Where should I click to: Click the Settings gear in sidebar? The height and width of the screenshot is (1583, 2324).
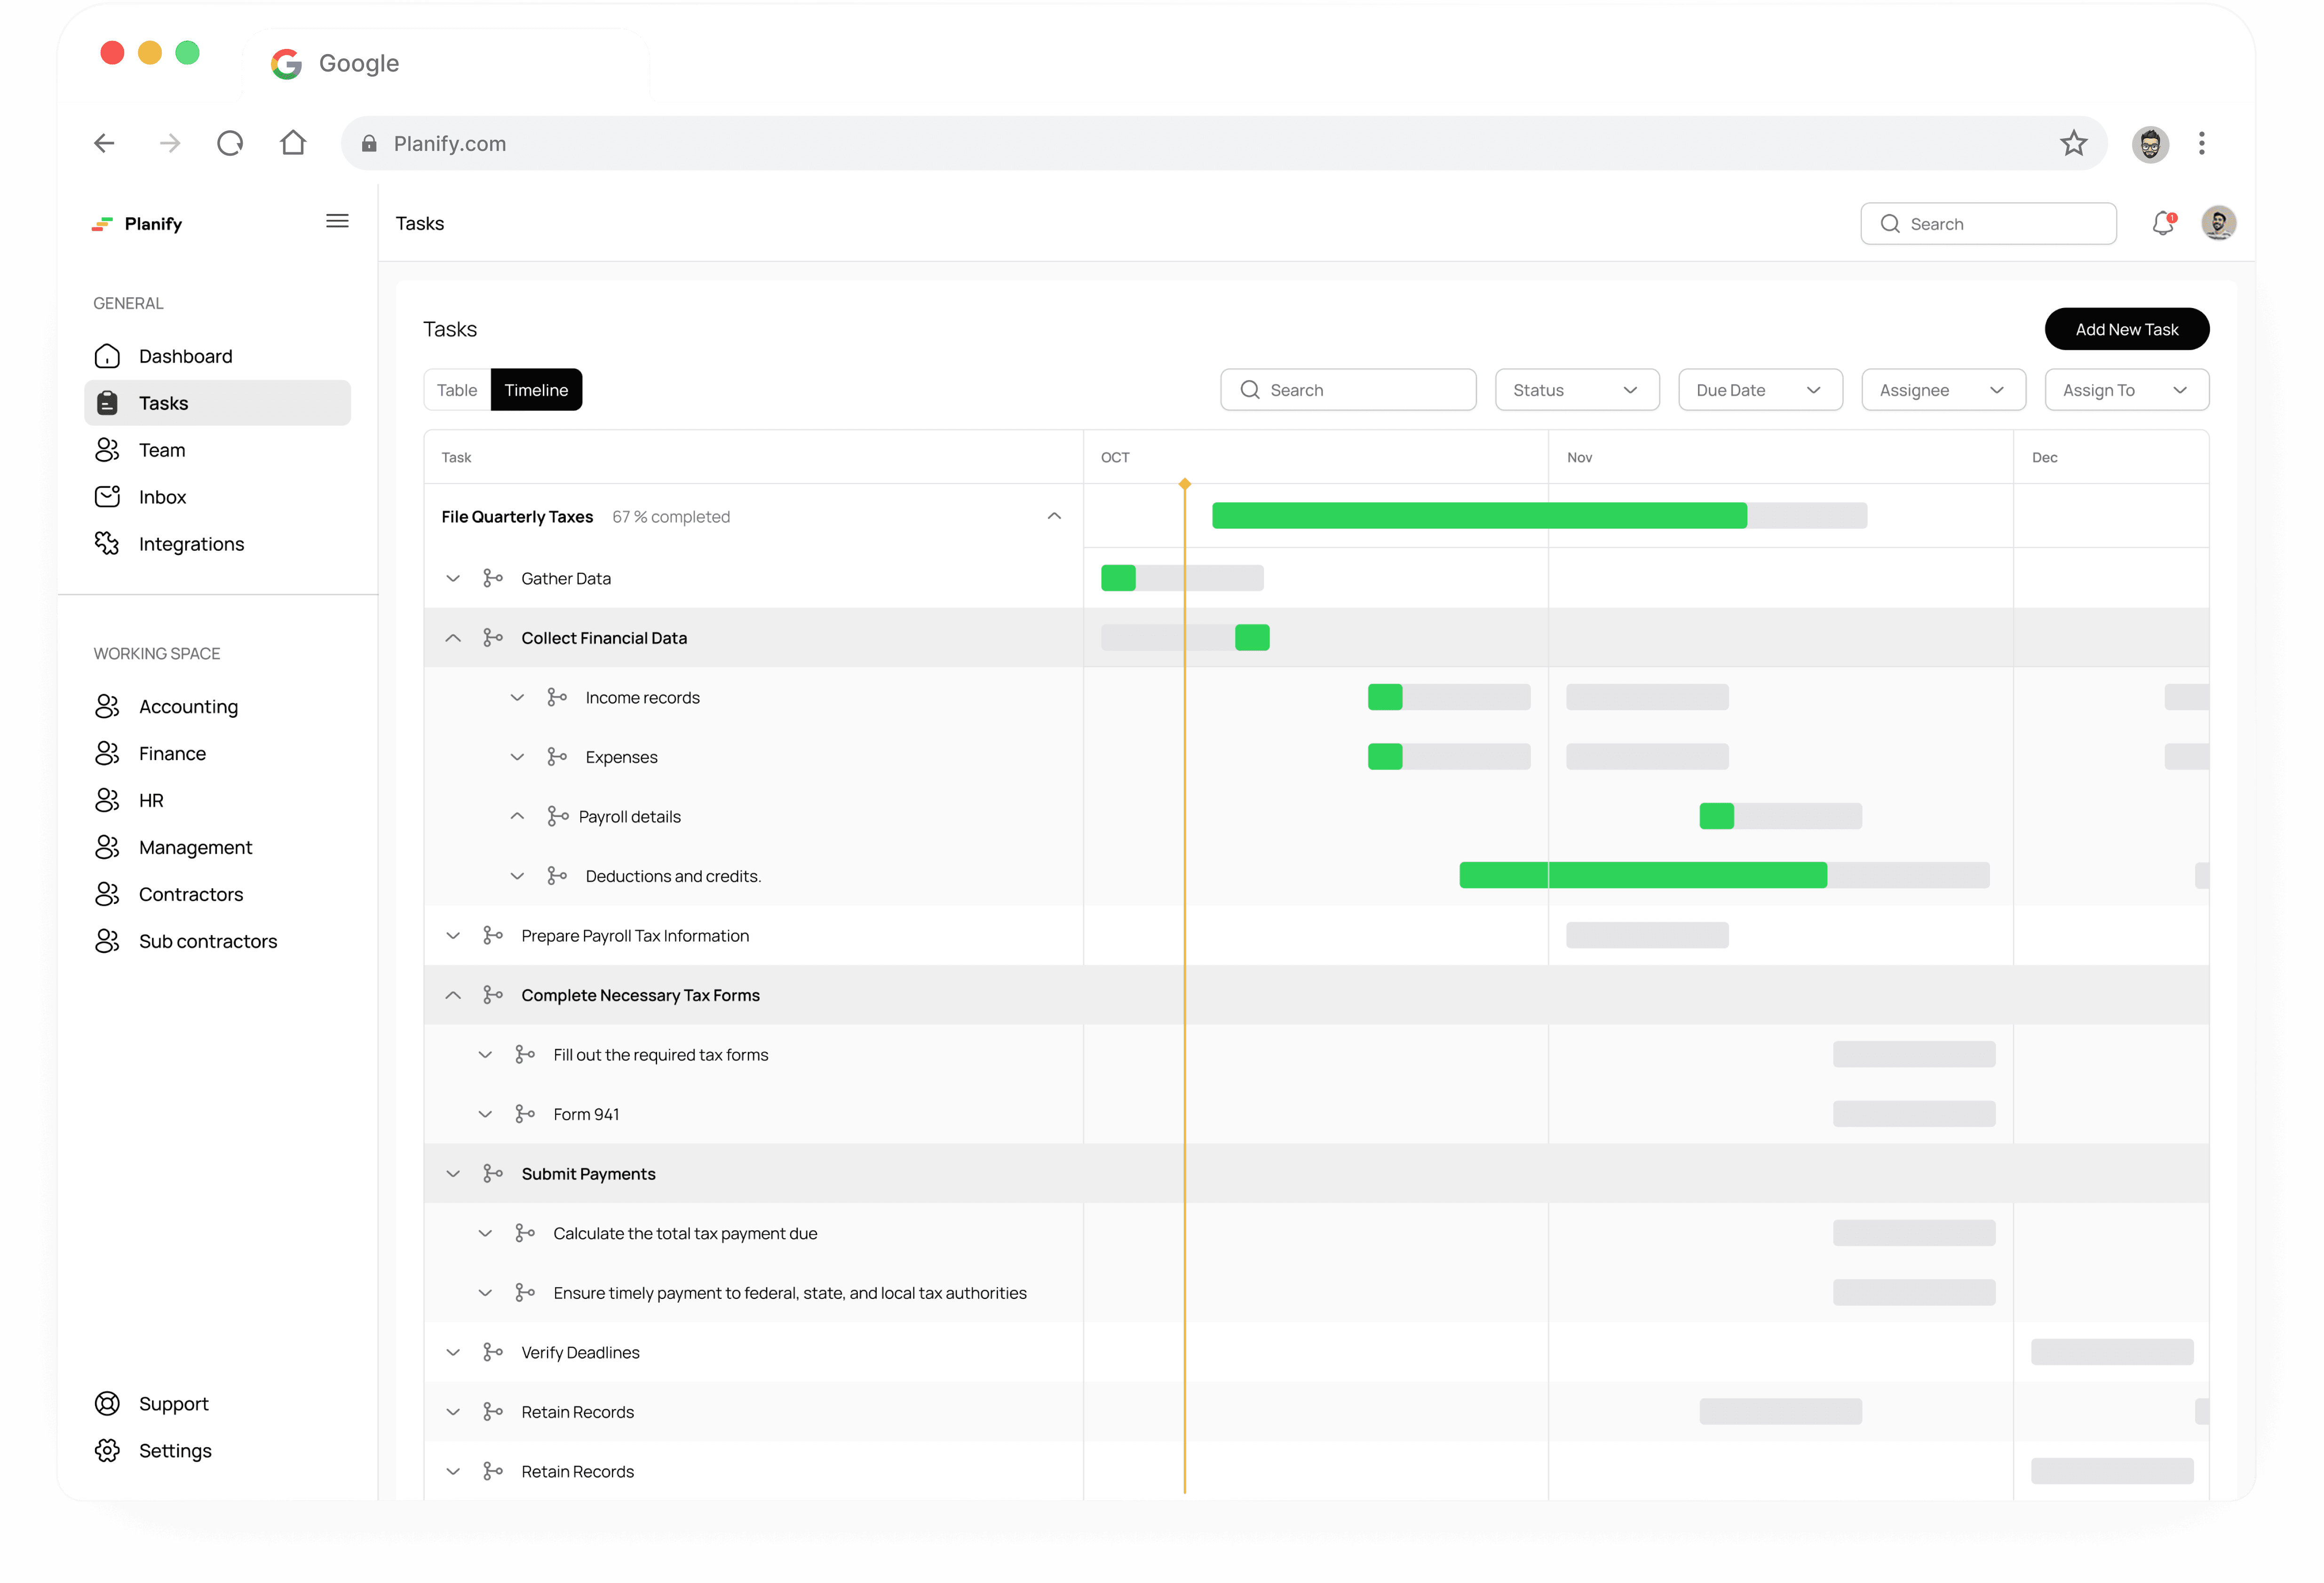(x=107, y=1450)
